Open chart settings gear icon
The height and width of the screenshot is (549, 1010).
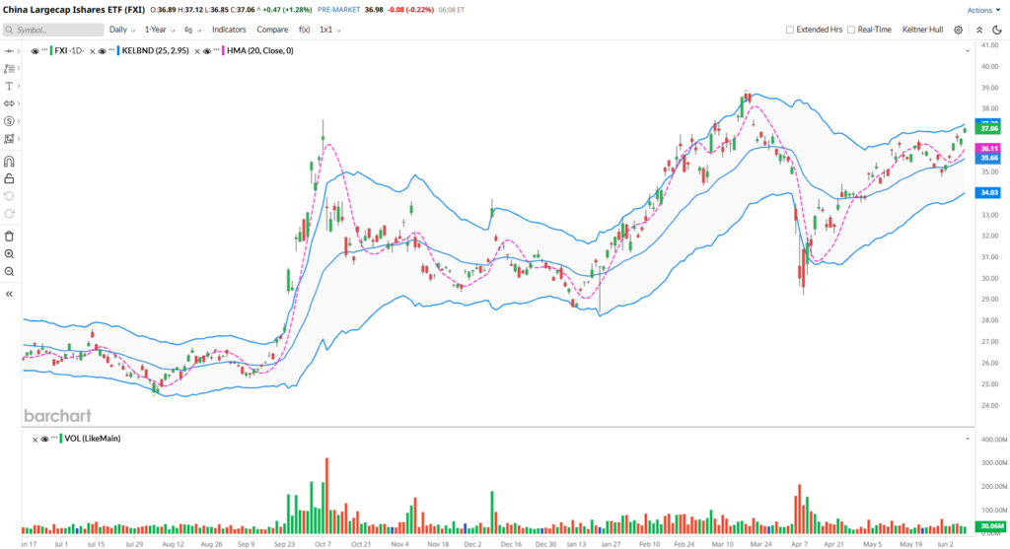click(958, 30)
